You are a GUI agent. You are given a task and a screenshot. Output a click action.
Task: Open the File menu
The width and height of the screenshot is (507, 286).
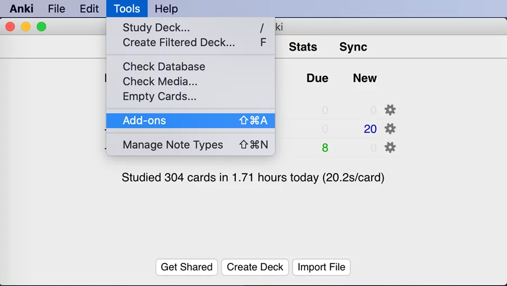[56, 8]
